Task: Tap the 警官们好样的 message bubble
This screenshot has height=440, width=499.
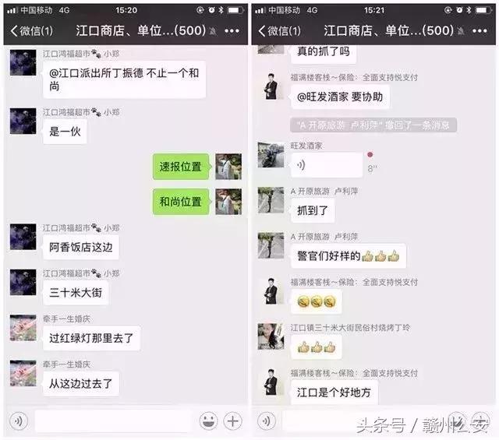Action: (349, 256)
